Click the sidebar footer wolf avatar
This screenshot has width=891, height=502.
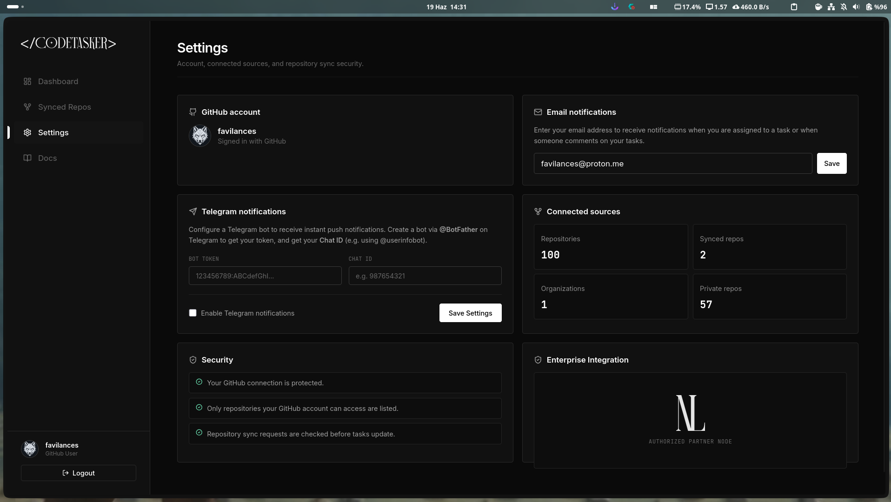point(30,449)
